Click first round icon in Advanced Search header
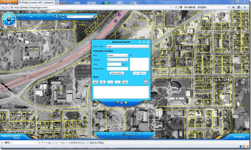Viewport: 251px width, 150px height. [140, 42]
